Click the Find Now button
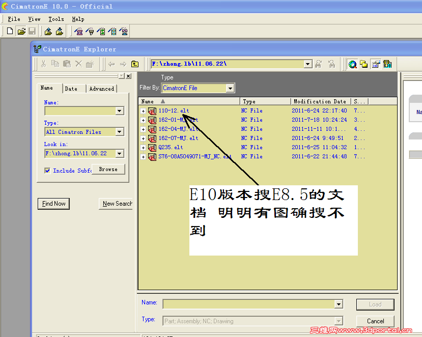This screenshot has height=337, width=422. point(53,204)
